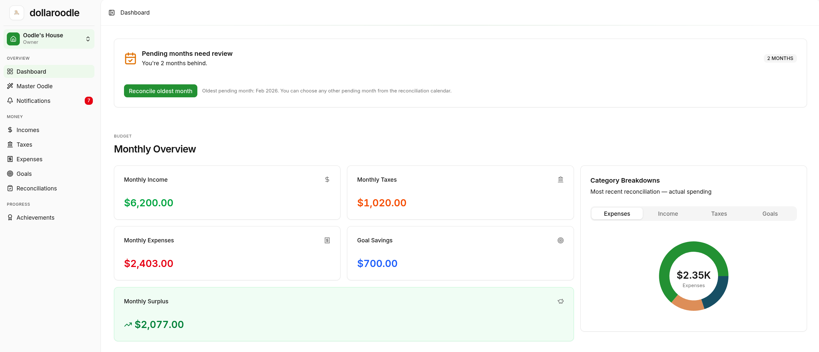Viewport: 819px width, 352px height.
Task: Switch to the Income breakdown tab
Action: pos(668,214)
